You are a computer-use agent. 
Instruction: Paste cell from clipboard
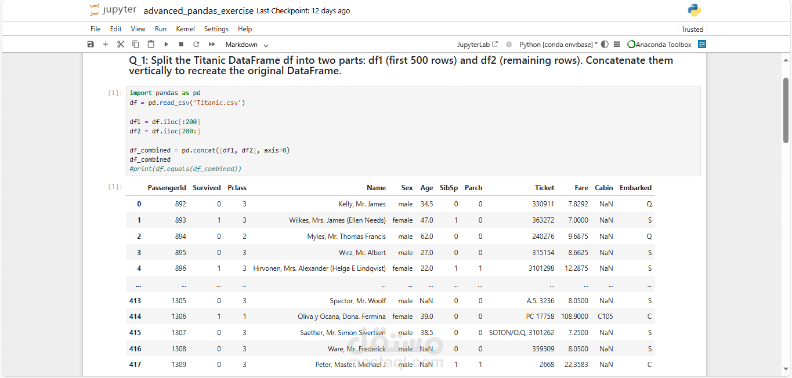(x=151, y=45)
